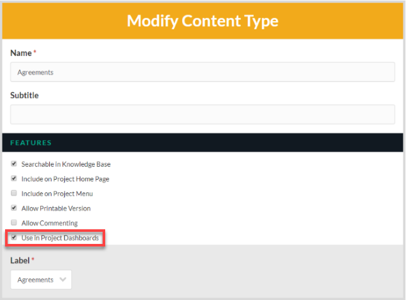Click the Modify Content Type header title
This screenshot has width=406, height=300.
click(x=203, y=21)
